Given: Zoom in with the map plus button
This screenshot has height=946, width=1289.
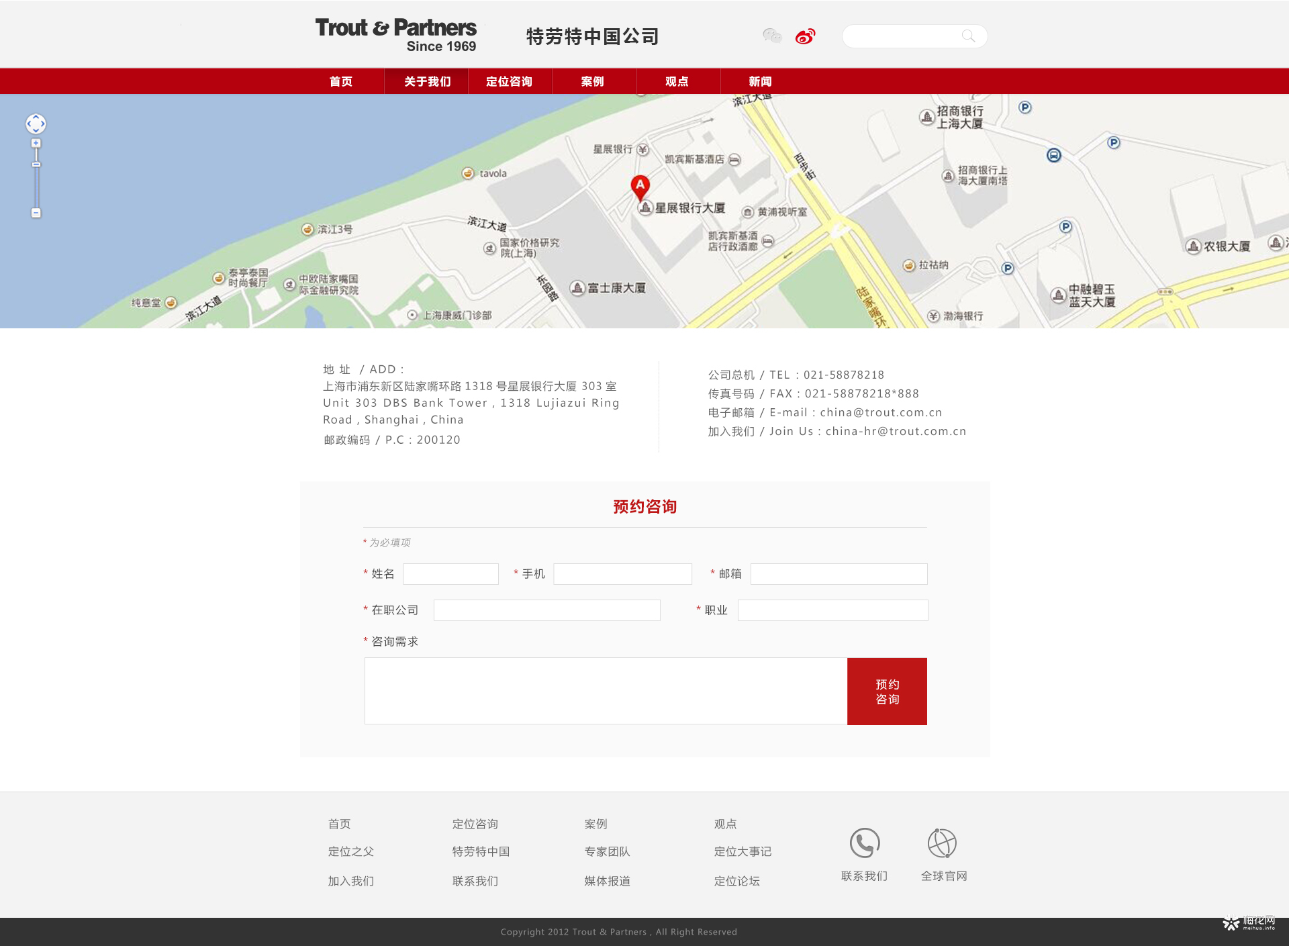Looking at the screenshot, I should coord(36,143).
